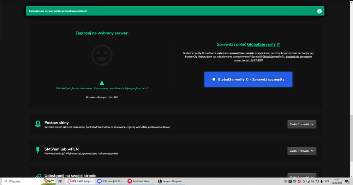Screen dimensions: 353x185
Task: Click the page vertical scrollbar thumb
Action: pos(352,138)
